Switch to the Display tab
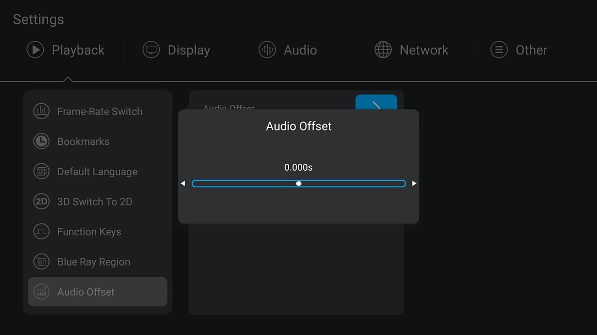The image size is (597, 335). pos(189,50)
